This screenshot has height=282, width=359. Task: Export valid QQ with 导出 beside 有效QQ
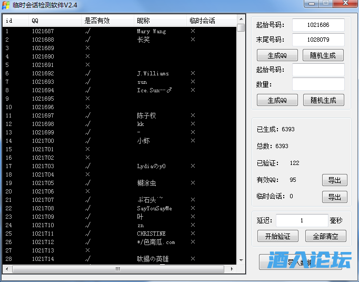pyautogui.click(x=334, y=180)
